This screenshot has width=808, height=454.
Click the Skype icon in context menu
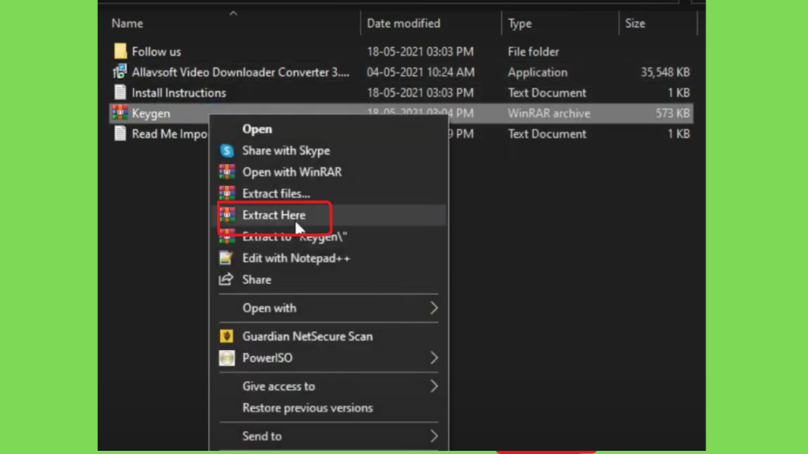click(226, 151)
